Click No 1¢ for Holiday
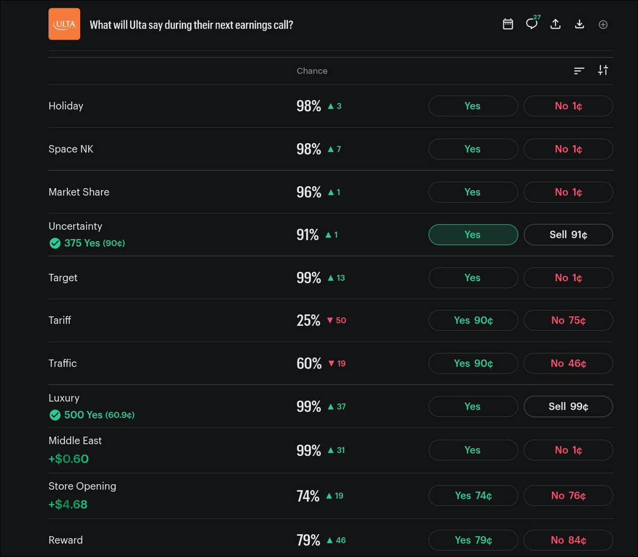 click(568, 106)
